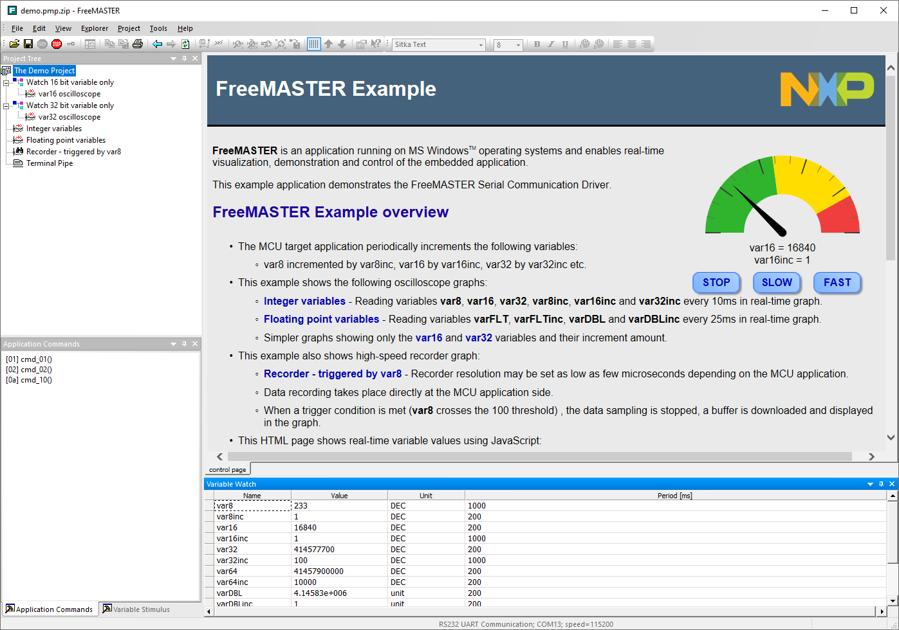Close the Project Tree panel
Screen dimensions: 899x630
(196, 59)
